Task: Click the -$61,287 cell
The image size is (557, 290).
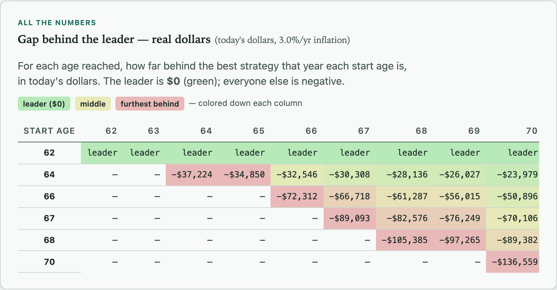Action: point(405,196)
